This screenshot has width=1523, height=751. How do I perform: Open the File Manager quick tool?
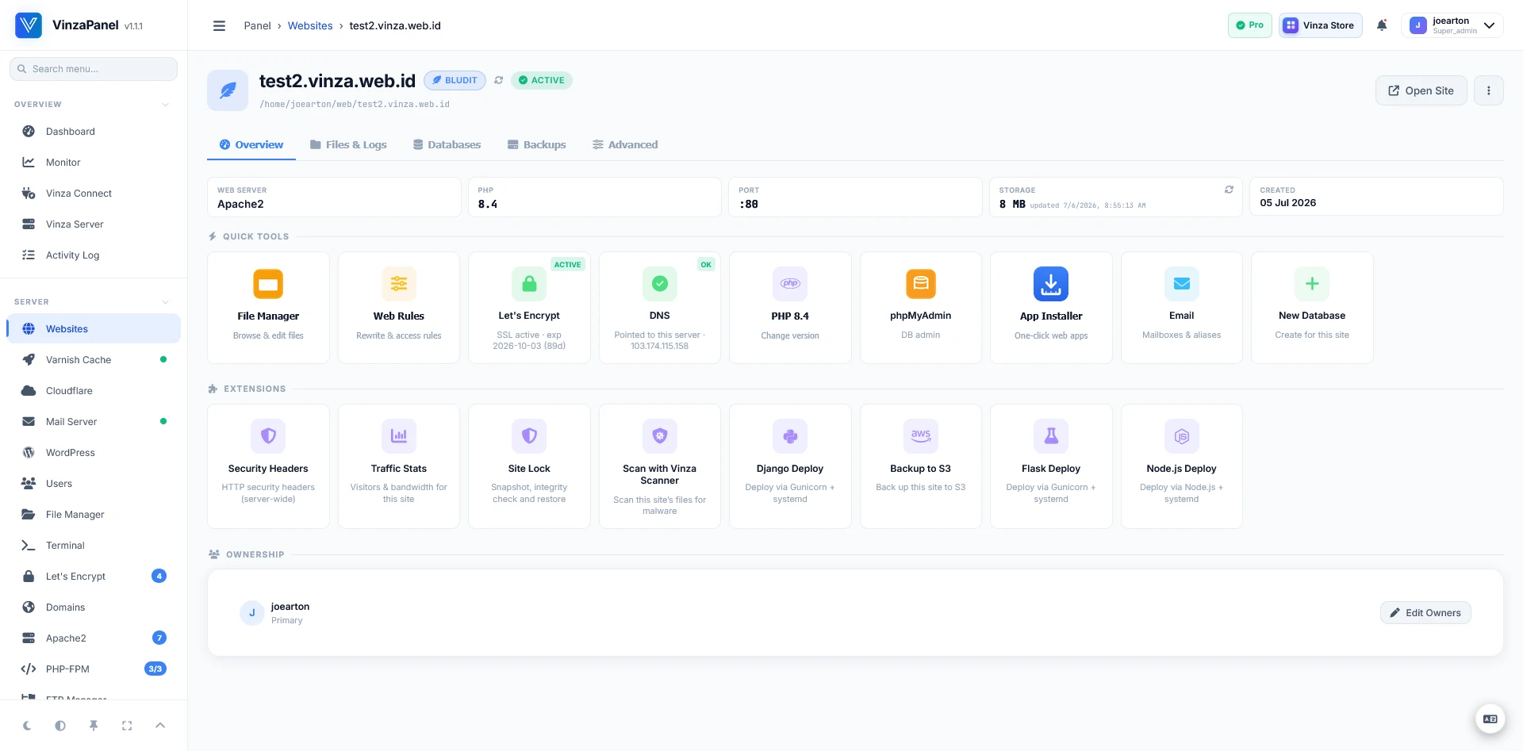268,308
